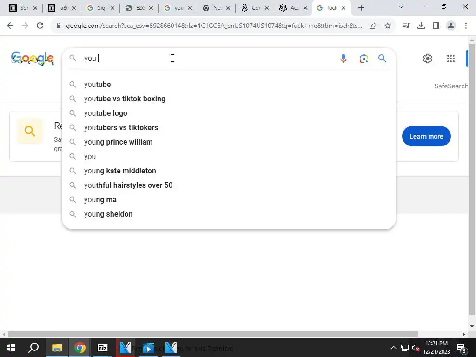Image resolution: width=476 pixels, height=357 pixels.
Task: Select 'youtubers vs tiktokers' suggestion
Action: coord(229,127)
